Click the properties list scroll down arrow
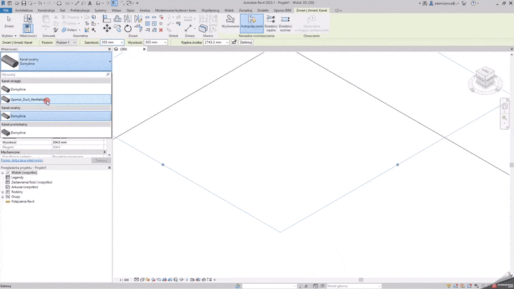Screen dimensions: 514x289 [x=109, y=155]
